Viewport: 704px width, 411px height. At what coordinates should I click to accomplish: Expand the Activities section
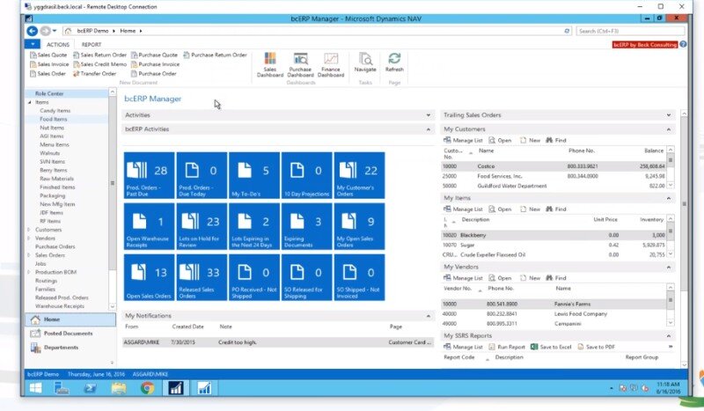[429, 114]
